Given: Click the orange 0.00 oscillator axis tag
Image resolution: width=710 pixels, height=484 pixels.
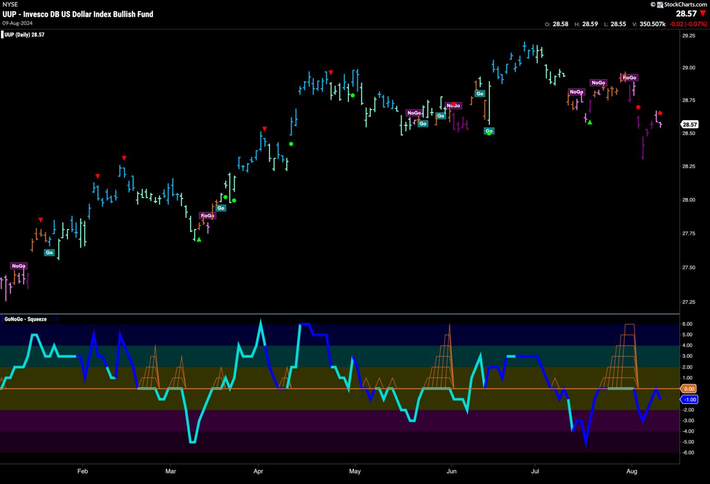Looking at the screenshot, I should tap(689, 389).
